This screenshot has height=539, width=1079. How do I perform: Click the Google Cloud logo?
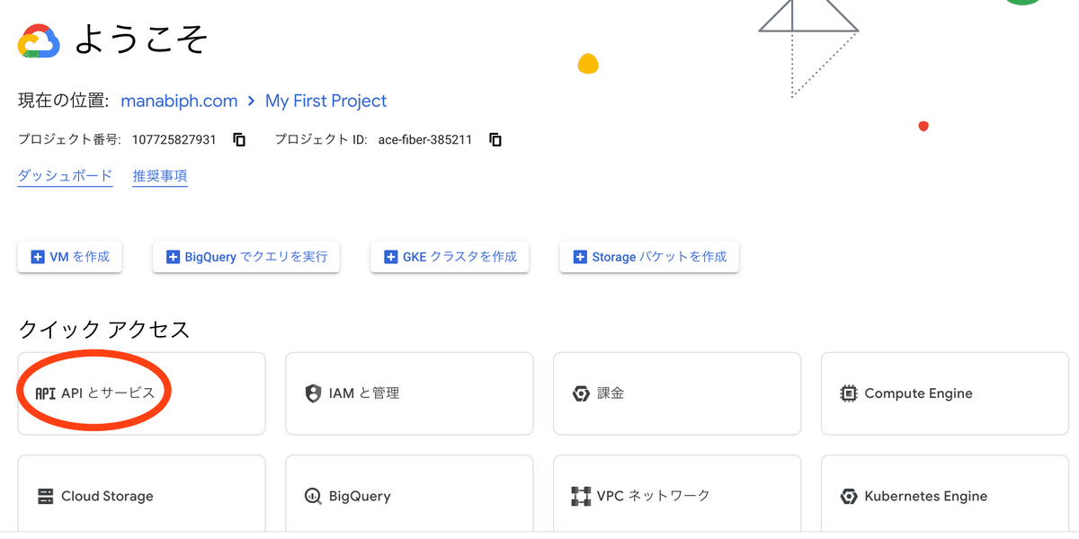[x=39, y=41]
